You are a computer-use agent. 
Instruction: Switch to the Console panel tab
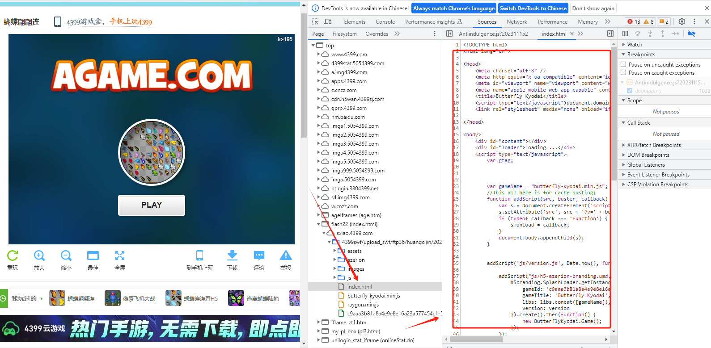click(x=385, y=21)
